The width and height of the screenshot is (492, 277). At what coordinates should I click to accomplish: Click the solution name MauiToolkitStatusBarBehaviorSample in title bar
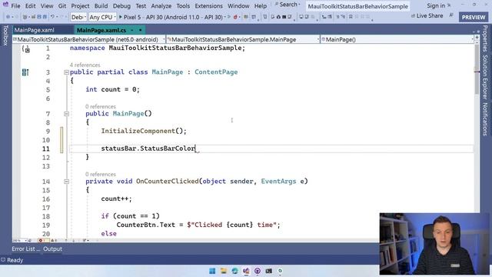pyautogui.click(x=357, y=6)
